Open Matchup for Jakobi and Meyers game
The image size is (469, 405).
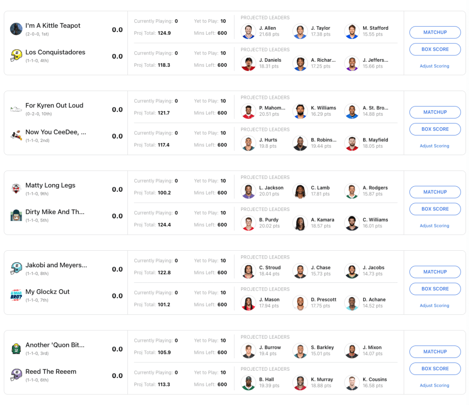(x=435, y=272)
